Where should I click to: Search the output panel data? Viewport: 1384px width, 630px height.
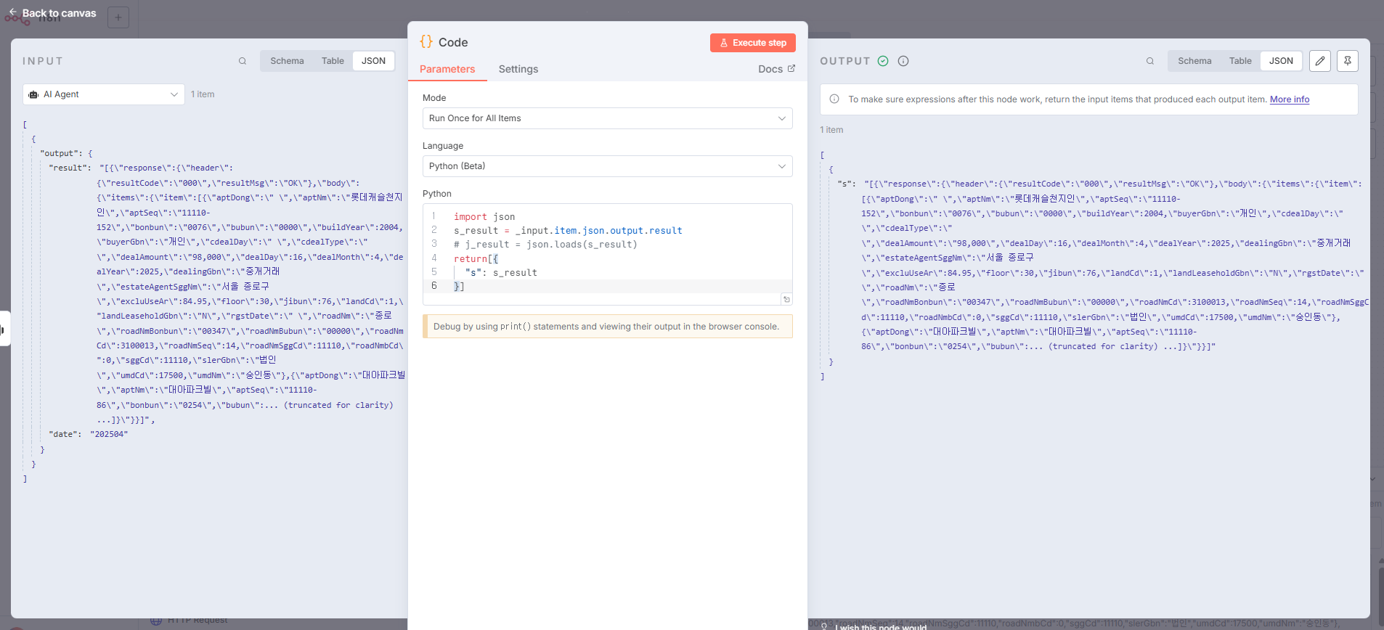[x=1150, y=61]
